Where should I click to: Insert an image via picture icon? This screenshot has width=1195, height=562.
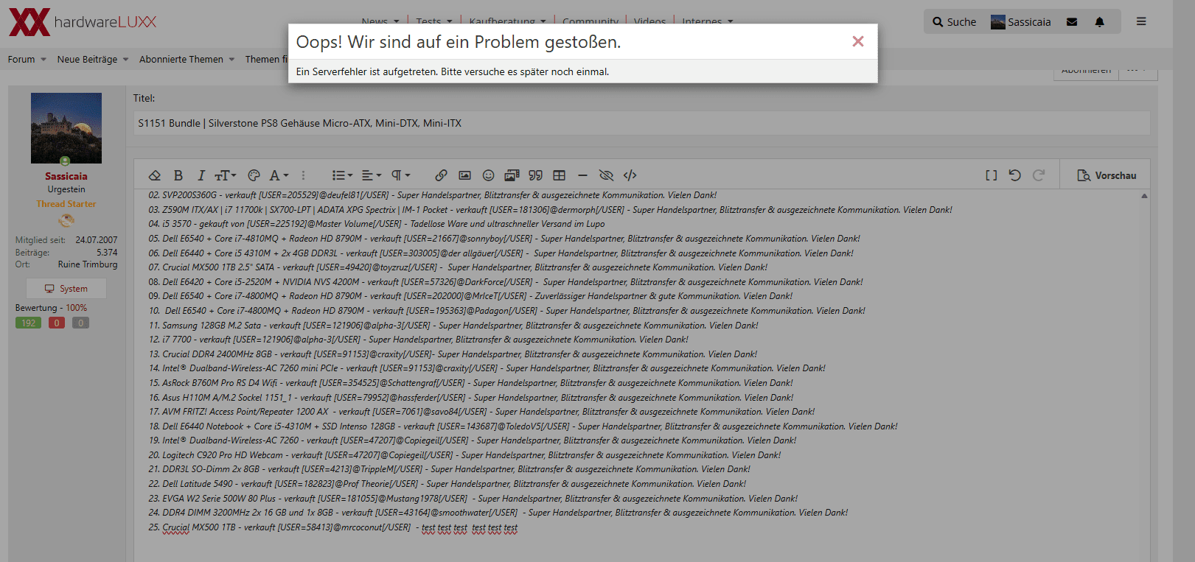point(464,175)
